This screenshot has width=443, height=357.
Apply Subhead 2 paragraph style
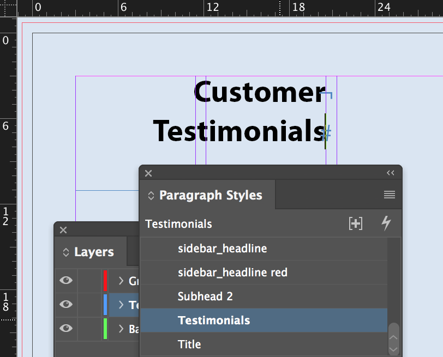[264, 297]
